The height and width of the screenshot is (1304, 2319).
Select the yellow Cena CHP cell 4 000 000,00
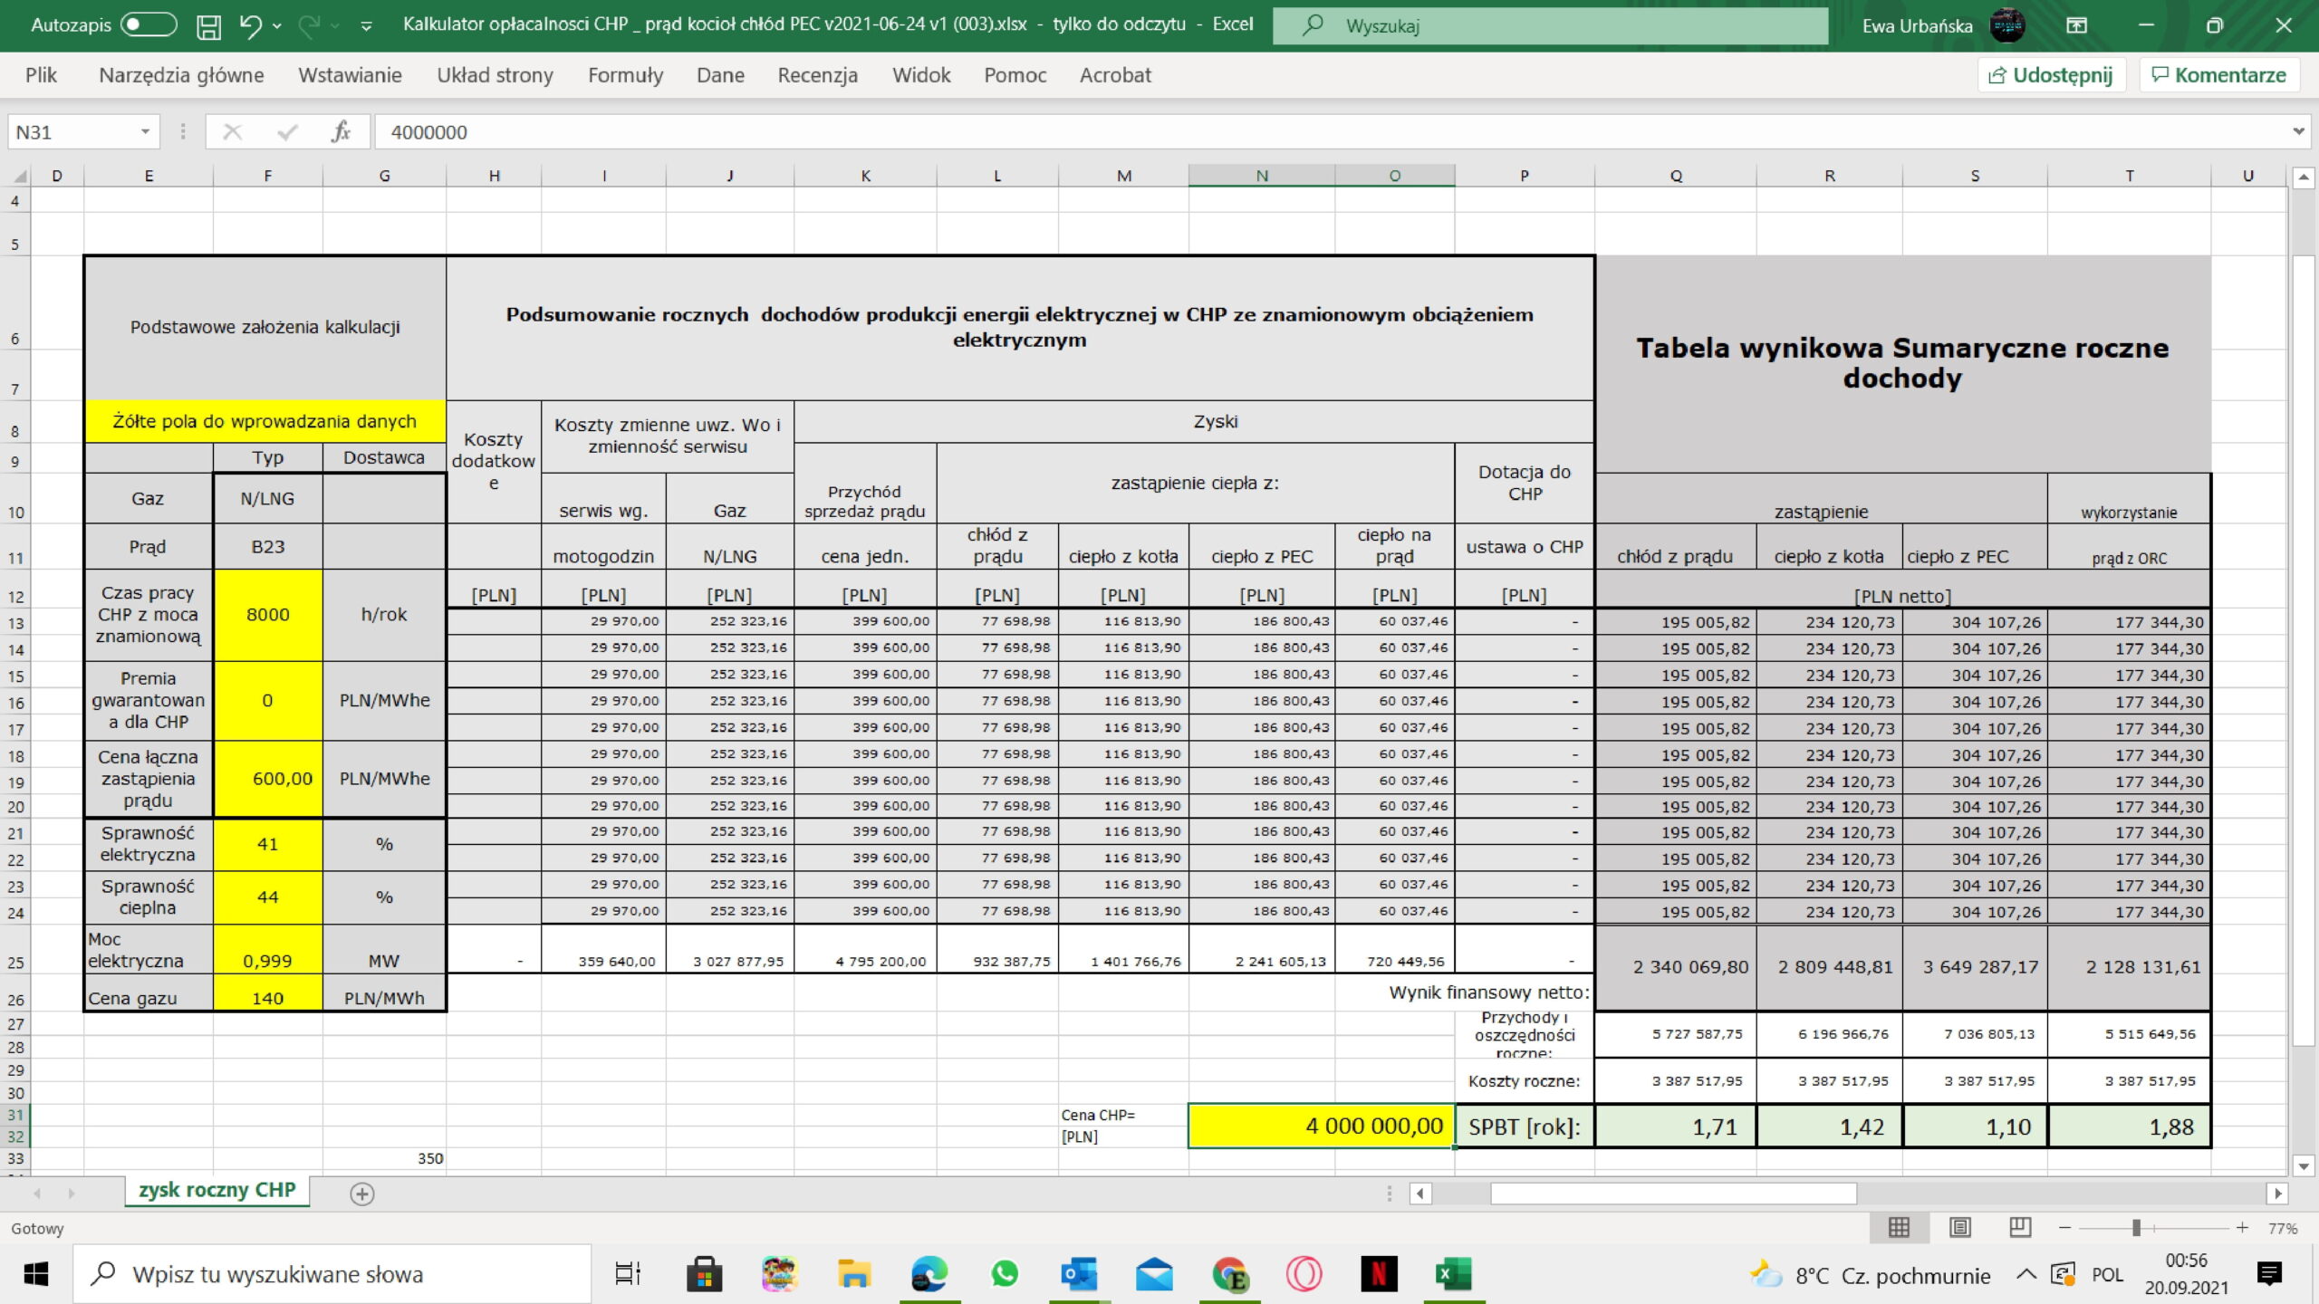[x=1322, y=1126]
